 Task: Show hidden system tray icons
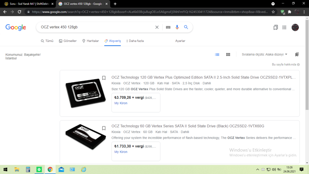[x=257, y=170]
